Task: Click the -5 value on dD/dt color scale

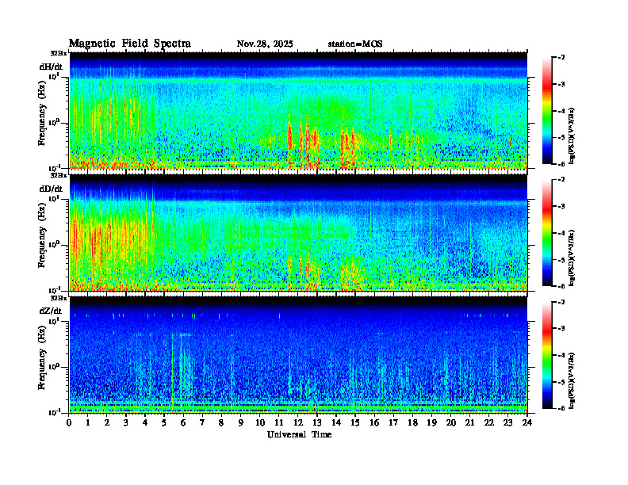Action: click(x=561, y=260)
